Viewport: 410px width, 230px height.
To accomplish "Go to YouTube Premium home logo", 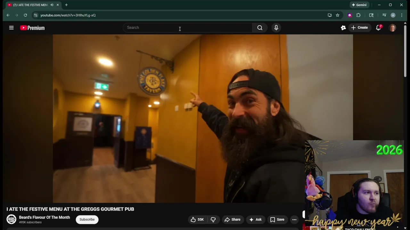I will click(x=32, y=28).
